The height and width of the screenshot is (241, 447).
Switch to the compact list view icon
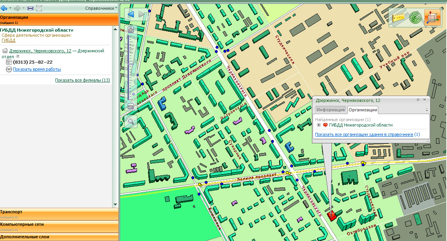point(30,8)
